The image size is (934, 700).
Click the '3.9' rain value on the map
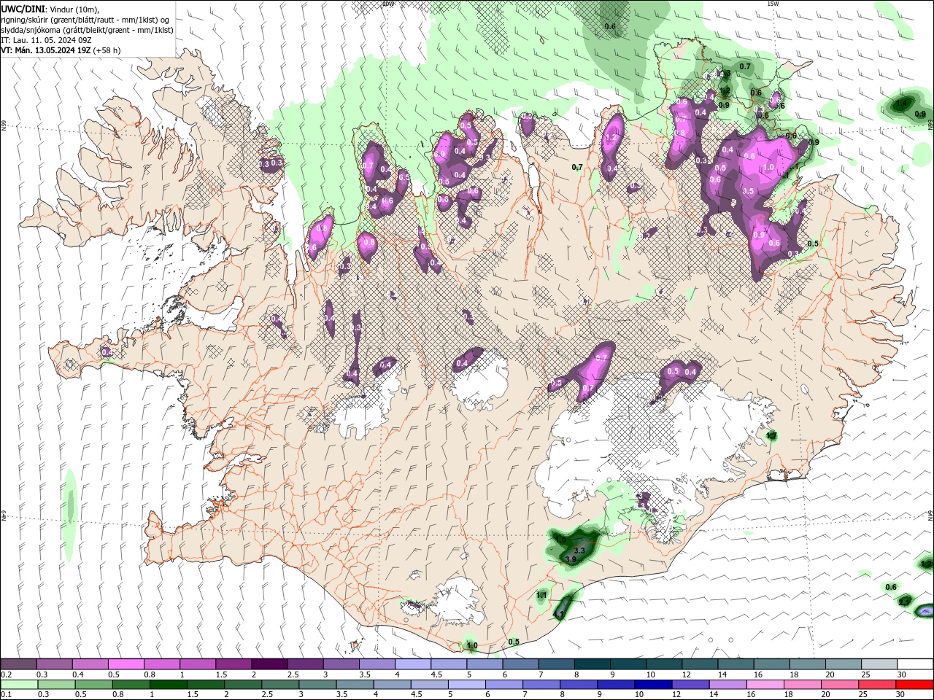pyautogui.click(x=571, y=559)
